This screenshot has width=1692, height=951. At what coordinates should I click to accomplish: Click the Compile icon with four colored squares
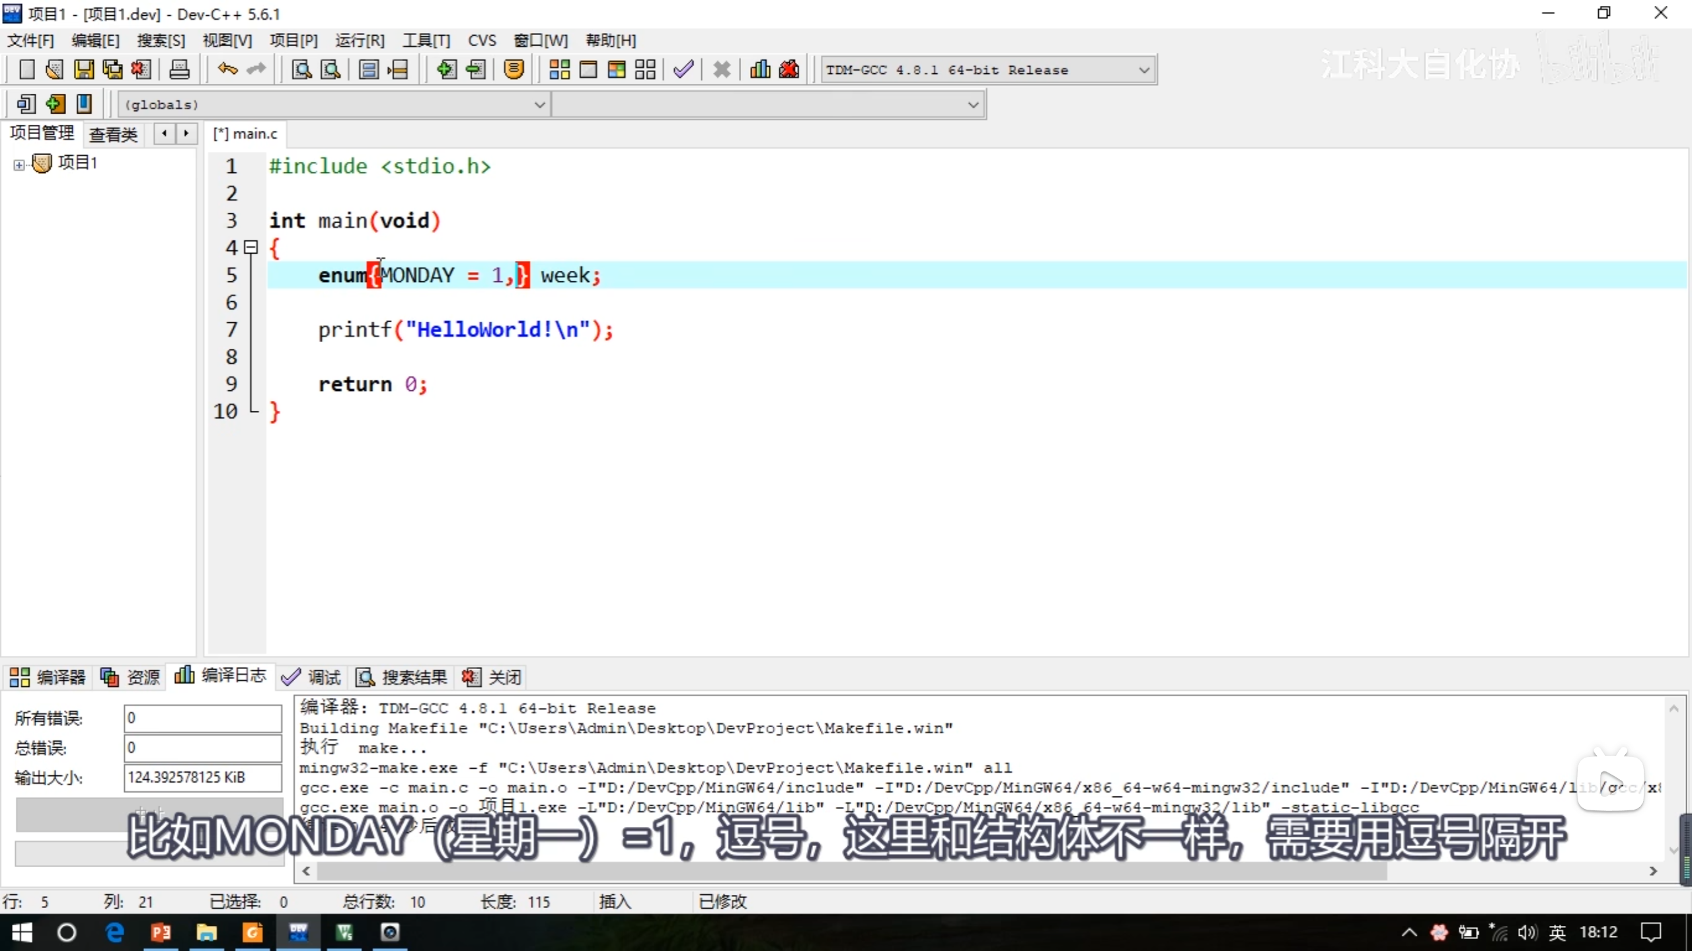(559, 69)
